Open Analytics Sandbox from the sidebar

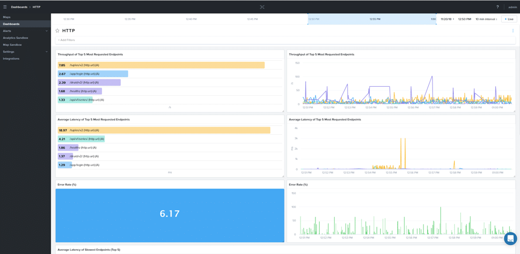tap(15, 38)
